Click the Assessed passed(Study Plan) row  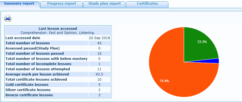58,48
